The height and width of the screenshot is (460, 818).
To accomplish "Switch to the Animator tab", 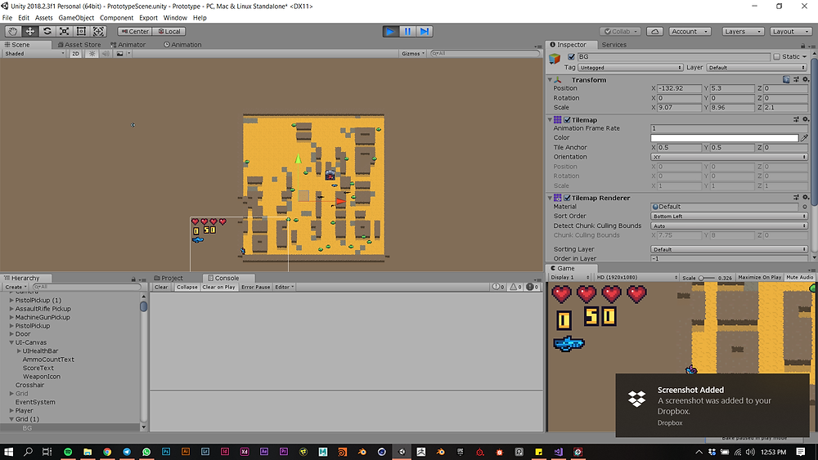I will (x=128, y=45).
